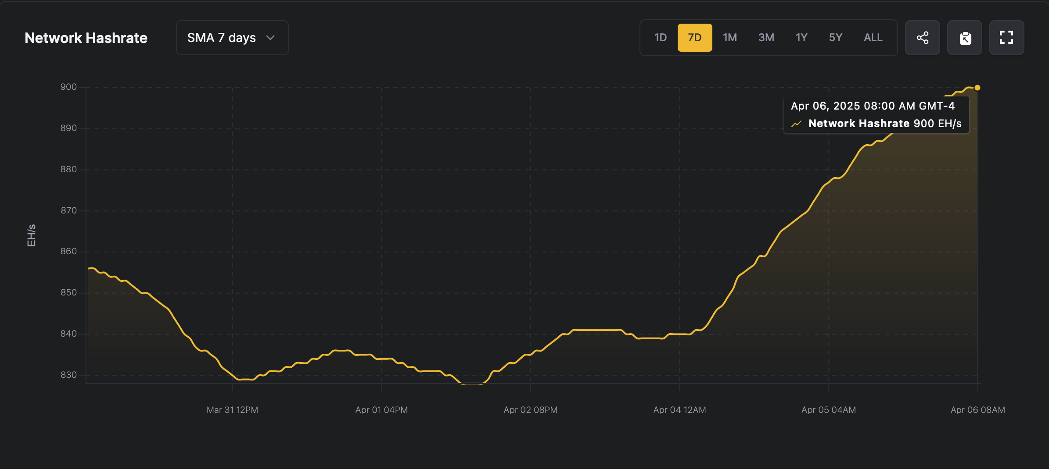This screenshot has width=1049, height=469.
Task: Expand the smoothing selector menu
Action: (232, 38)
